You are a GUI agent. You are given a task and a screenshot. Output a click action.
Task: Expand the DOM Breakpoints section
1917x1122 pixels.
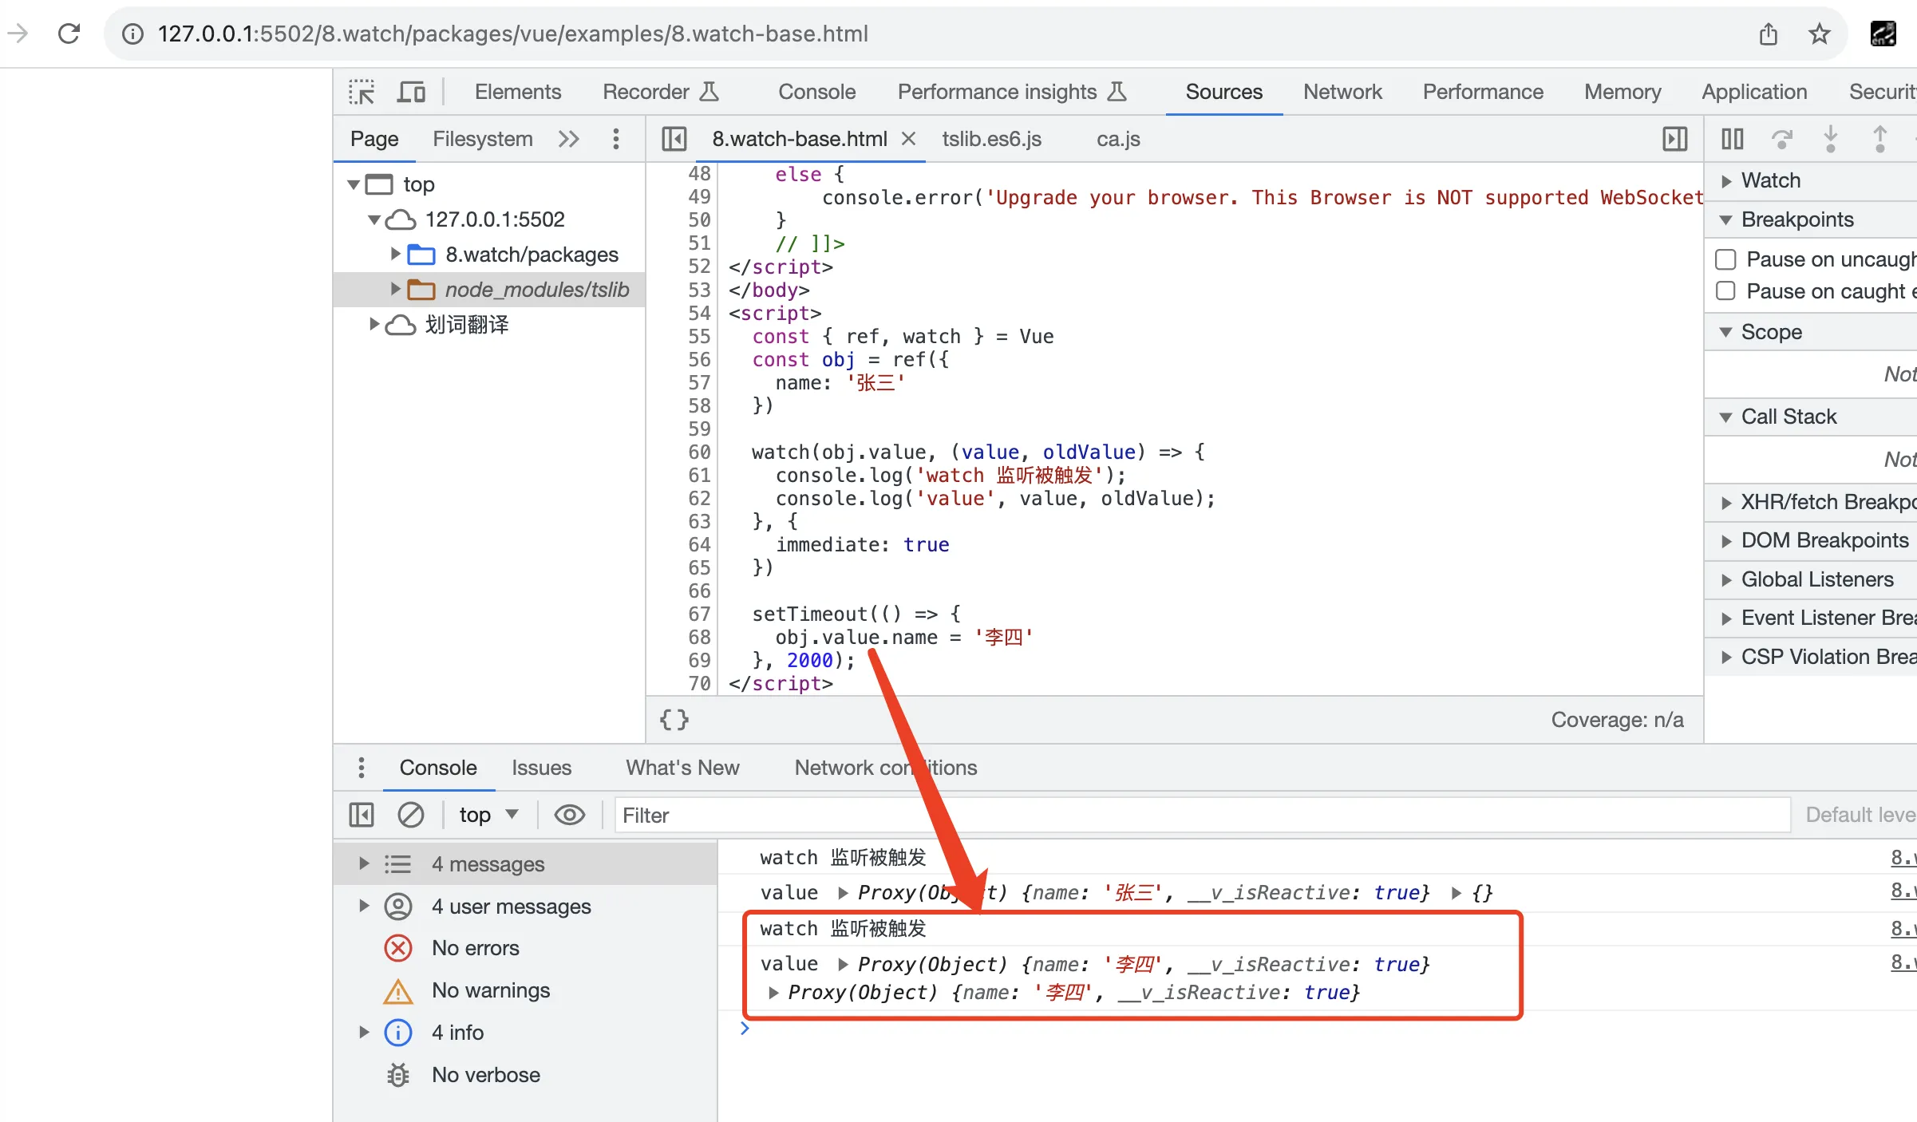tap(1726, 541)
